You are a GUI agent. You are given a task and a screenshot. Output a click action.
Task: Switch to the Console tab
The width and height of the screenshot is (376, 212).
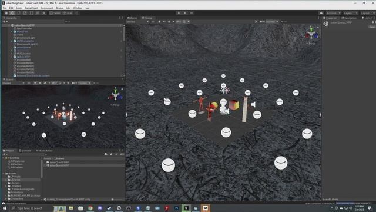click(x=25, y=151)
